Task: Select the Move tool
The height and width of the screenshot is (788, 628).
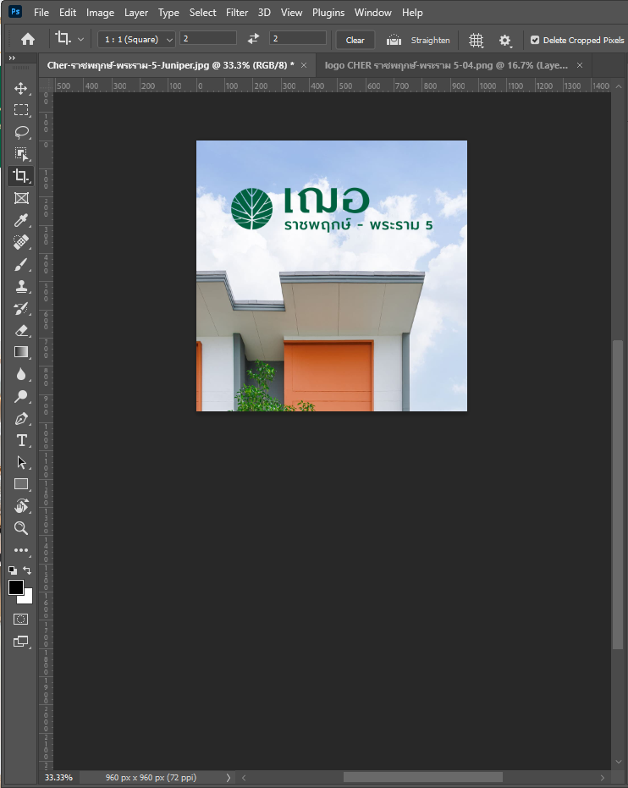Action: point(20,88)
